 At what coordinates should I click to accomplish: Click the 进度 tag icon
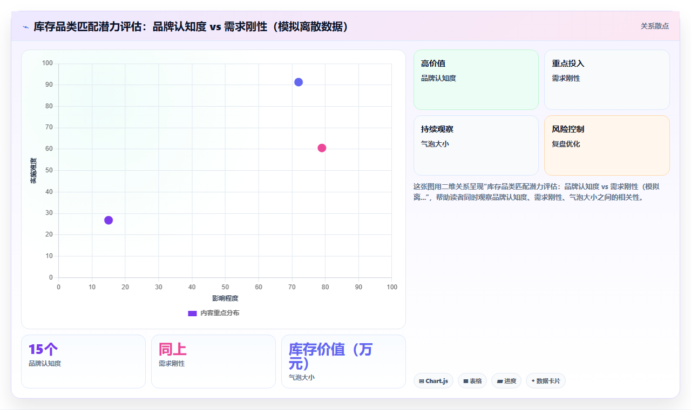tap(500, 381)
